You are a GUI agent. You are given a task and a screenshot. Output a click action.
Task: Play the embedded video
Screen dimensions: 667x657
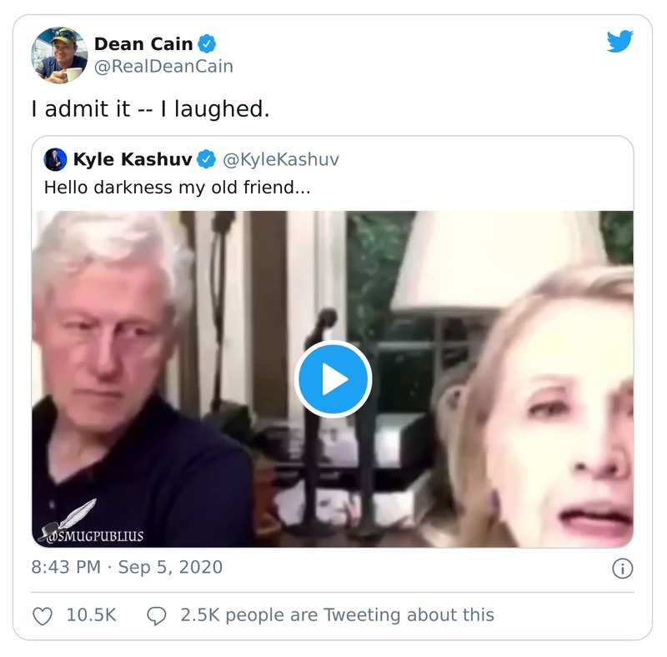coord(333,379)
